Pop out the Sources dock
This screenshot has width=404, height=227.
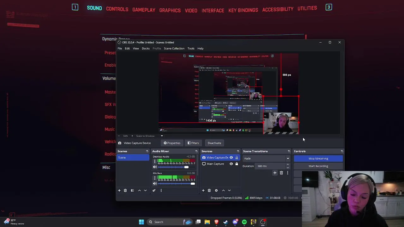point(238,151)
